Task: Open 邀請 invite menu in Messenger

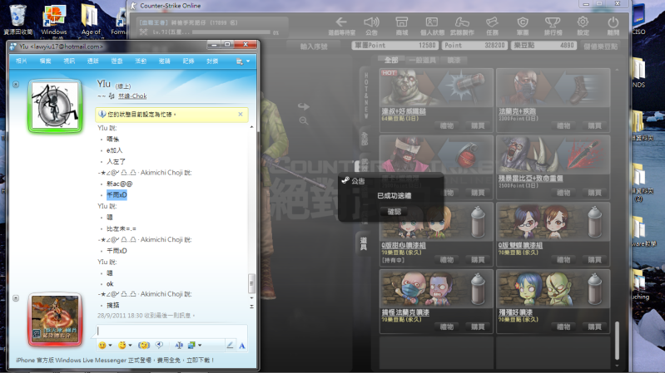Action: pyautogui.click(x=165, y=61)
